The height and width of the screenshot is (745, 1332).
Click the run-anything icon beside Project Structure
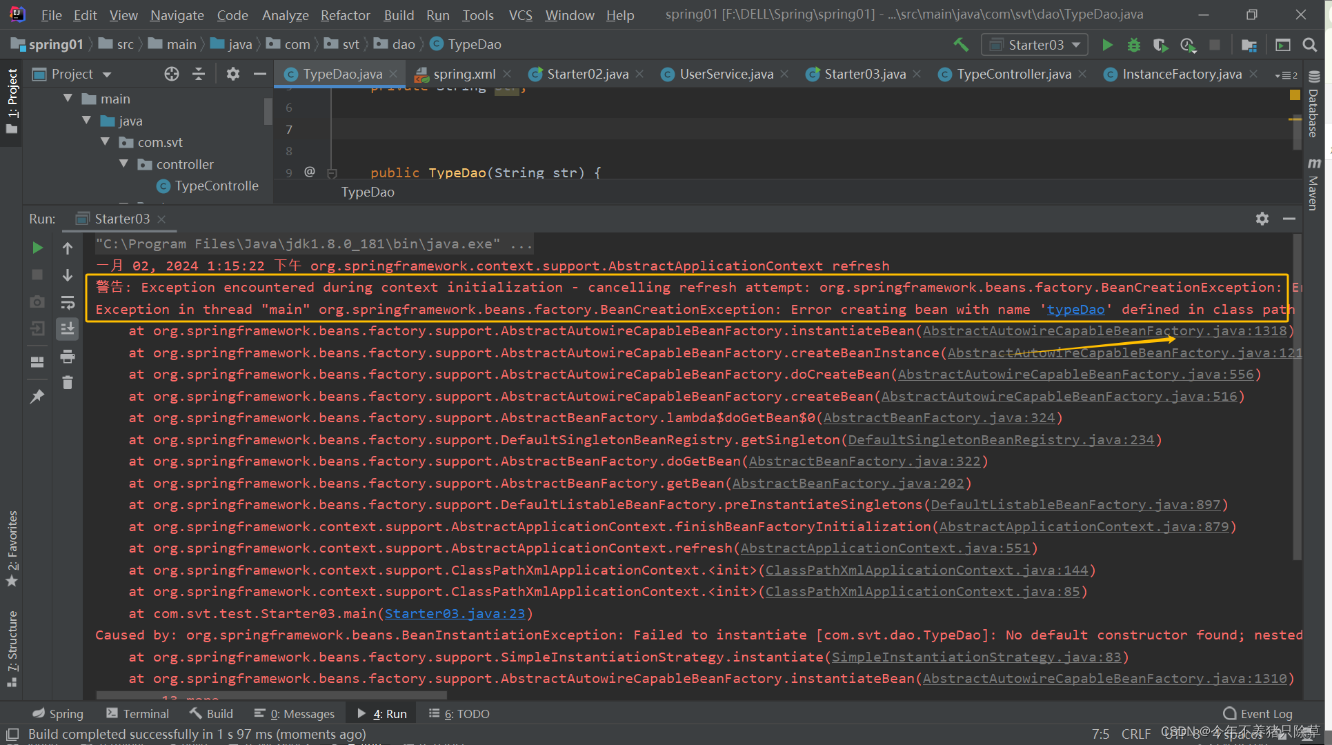(x=1282, y=45)
